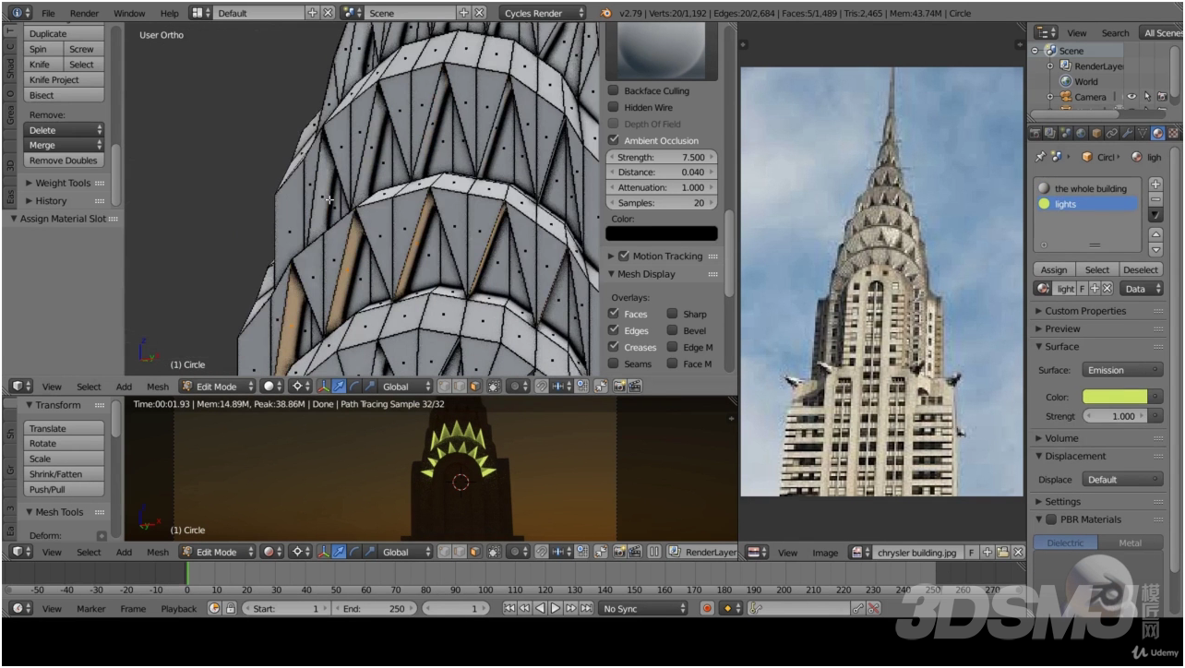Click Assign material button

[x=1054, y=269]
